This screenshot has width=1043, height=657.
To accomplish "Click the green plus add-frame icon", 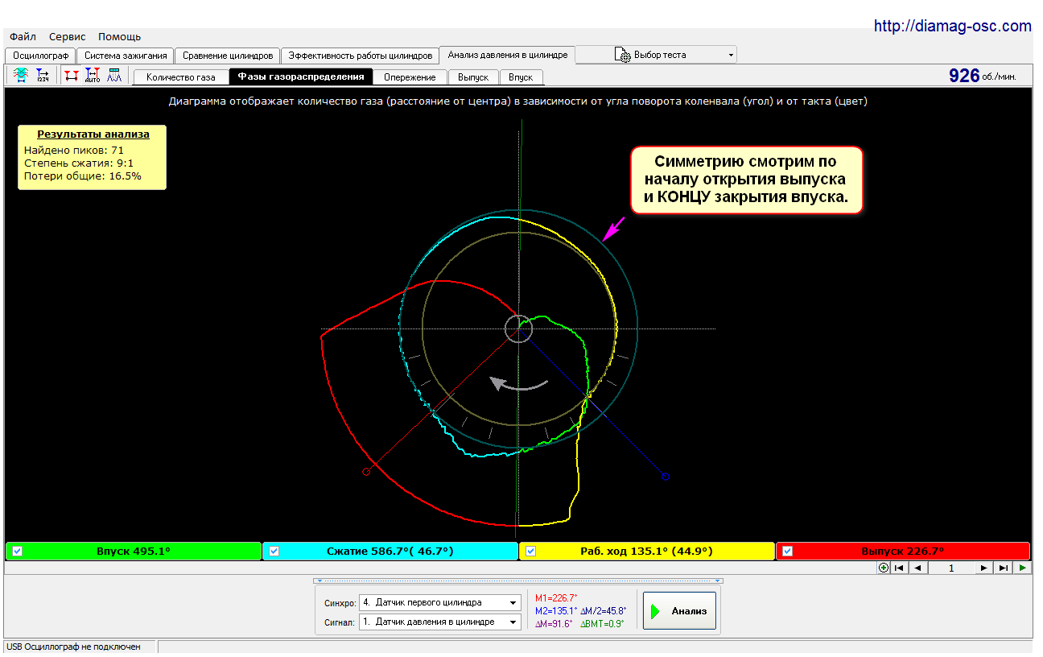I will click(x=884, y=568).
